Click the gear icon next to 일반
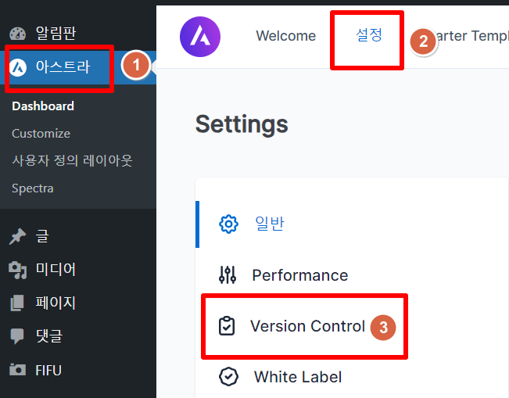The height and width of the screenshot is (398, 509). (x=228, y=224)
